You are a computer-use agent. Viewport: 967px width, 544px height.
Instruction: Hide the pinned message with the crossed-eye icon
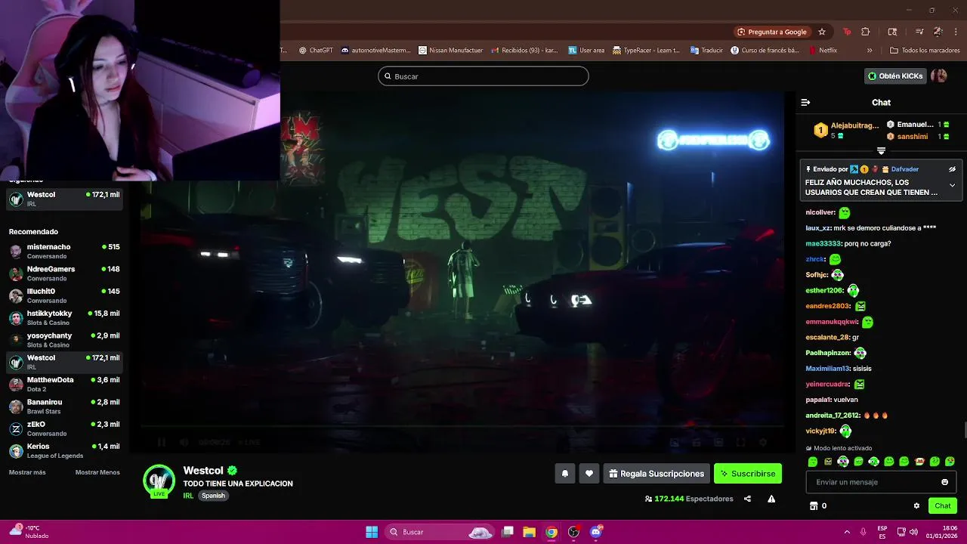pos(952,169)
